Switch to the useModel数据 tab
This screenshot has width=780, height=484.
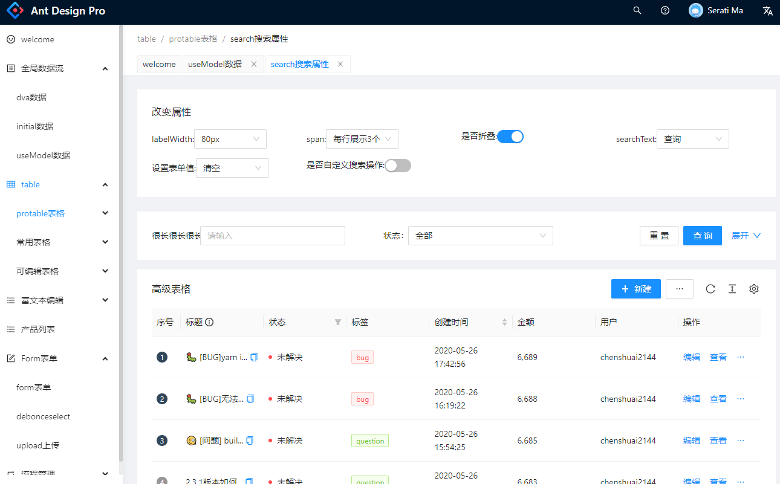[x=215, y=64]
